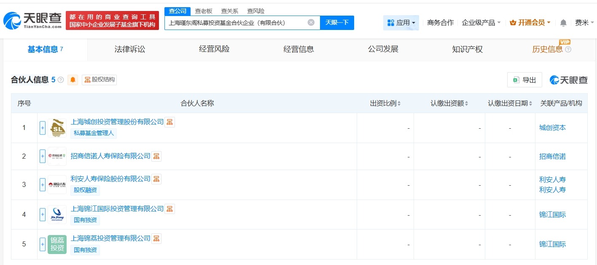The image size is (597, 265).
Task: Click the orange alert bell beside 合伙人信息
Action: [73, 80]
